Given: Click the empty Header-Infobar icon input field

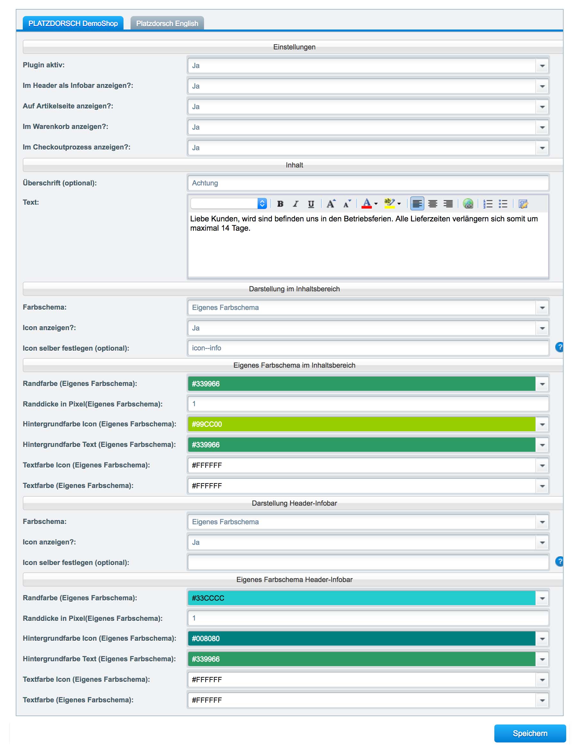Looking at the screenshot, I should tap(368, 562).
